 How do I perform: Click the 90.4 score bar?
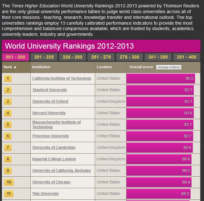pos(159,182)
